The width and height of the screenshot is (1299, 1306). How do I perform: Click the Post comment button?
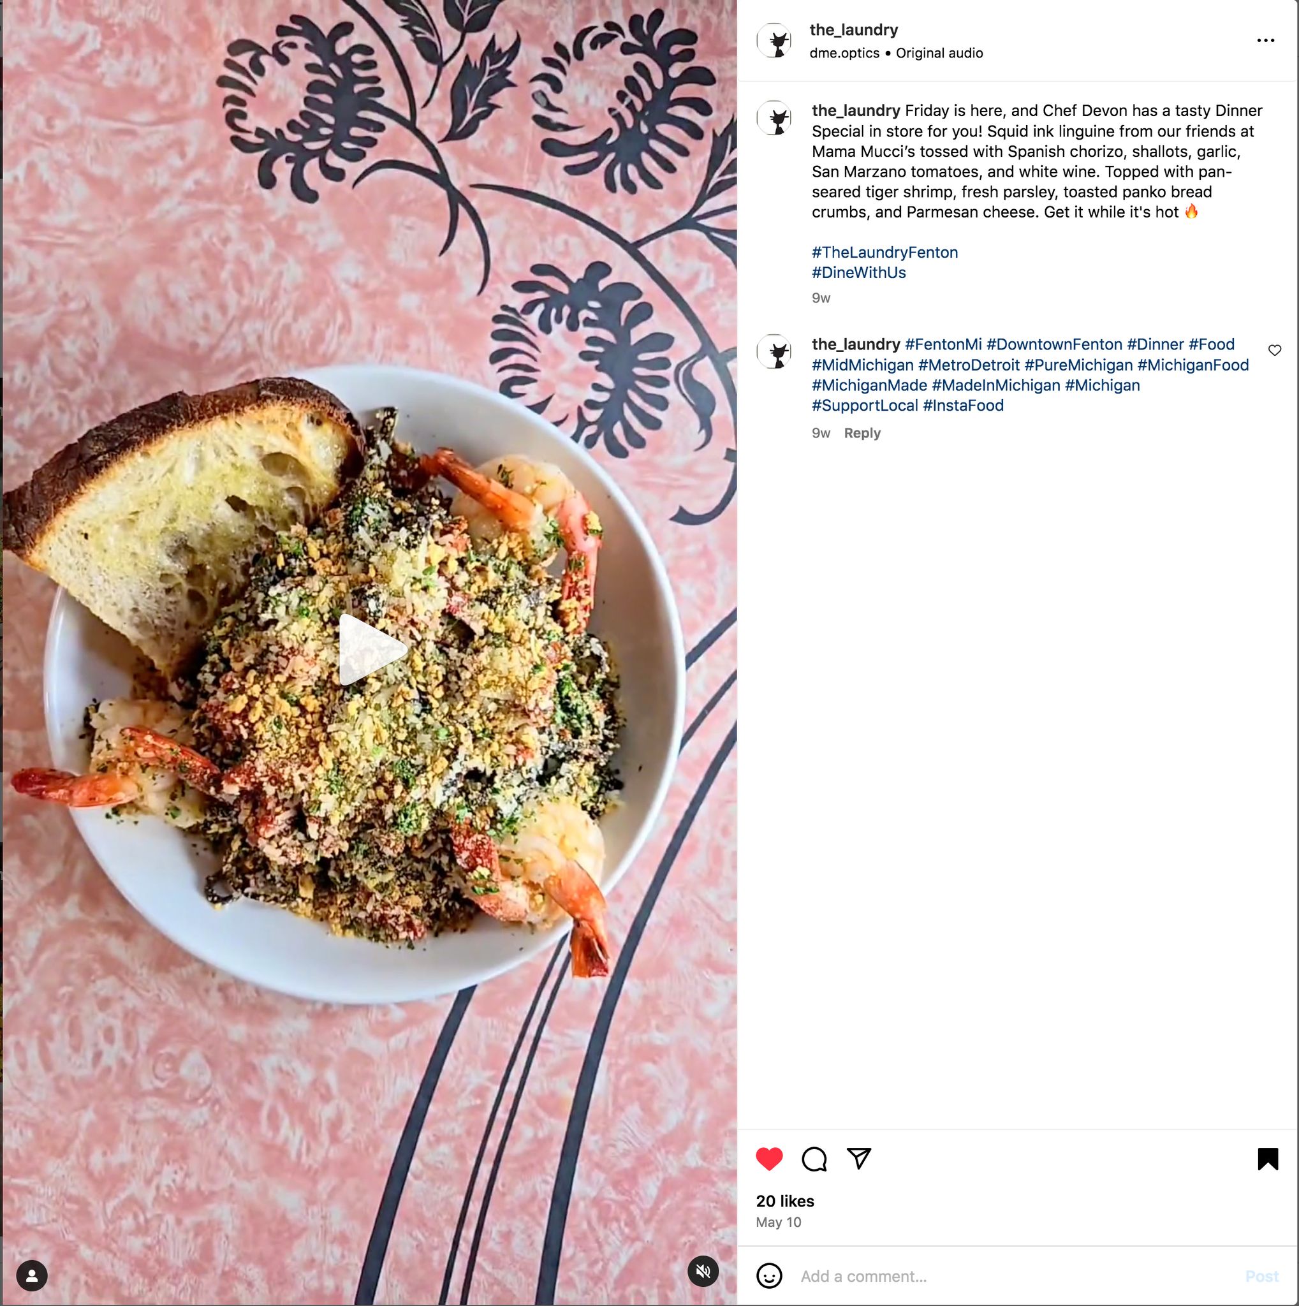click(1262, 1276)
